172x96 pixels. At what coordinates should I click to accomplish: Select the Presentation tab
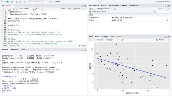click(134, 6)
